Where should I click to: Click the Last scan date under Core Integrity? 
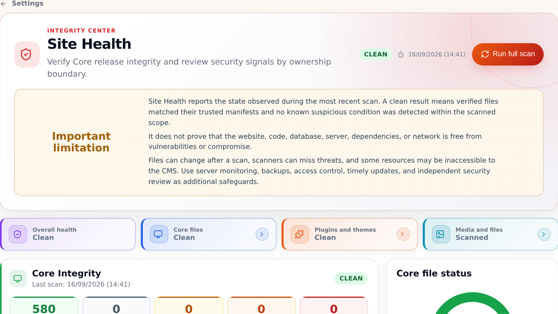pos(81,284)
